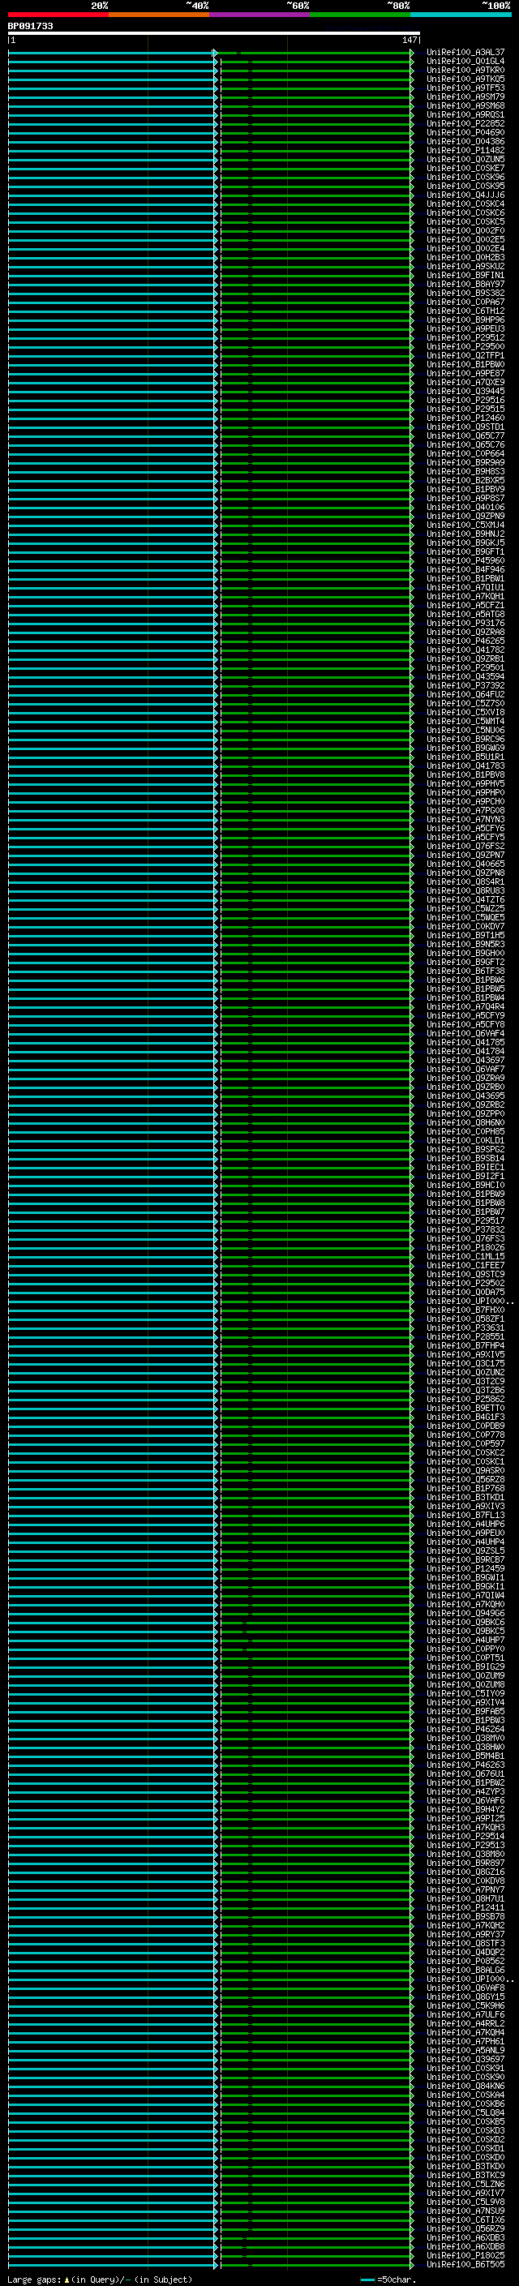This screenshot has width=519, height=2286.
Task: Choose the UniRef100_P29512 entry
Action: 465,338
